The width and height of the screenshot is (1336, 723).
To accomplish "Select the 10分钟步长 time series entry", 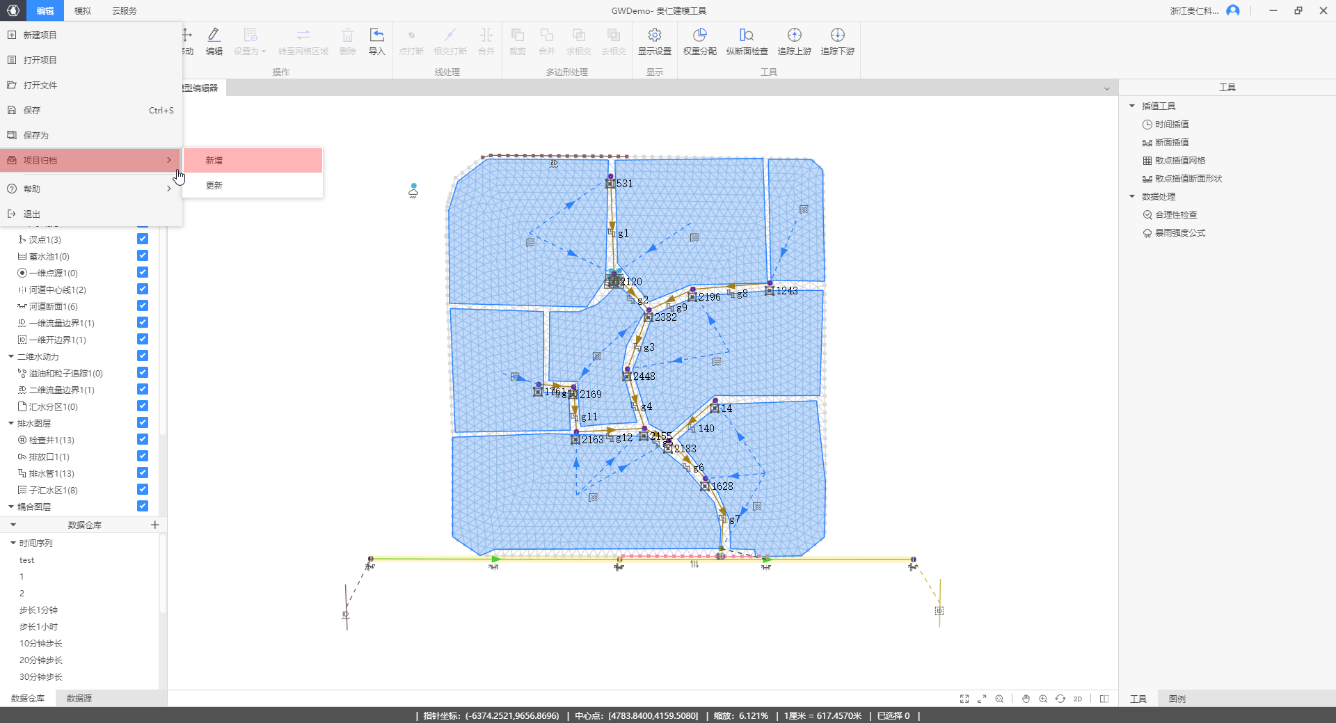I will 41,644.
